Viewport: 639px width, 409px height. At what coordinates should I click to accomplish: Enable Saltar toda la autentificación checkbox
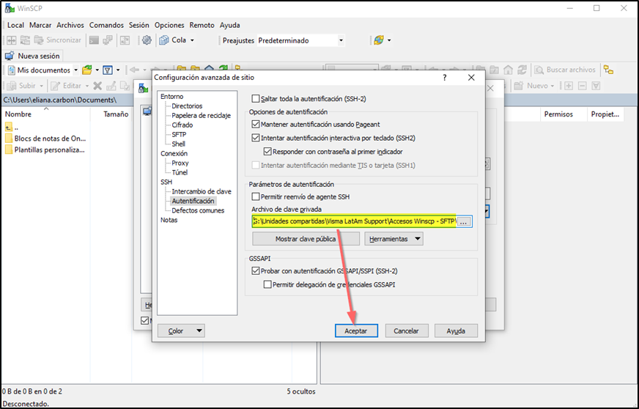click(256, 99)
